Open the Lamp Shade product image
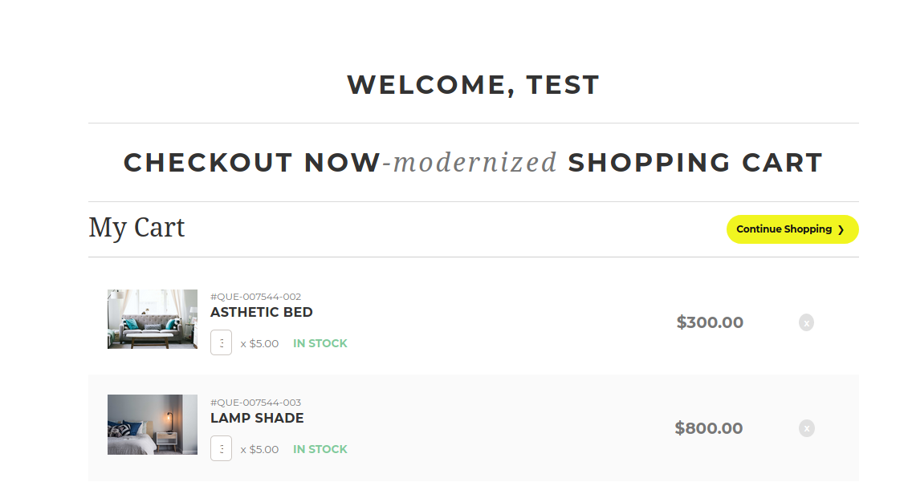Image resolution: width=904 pixels, height=490 pixels. [153, 425]
